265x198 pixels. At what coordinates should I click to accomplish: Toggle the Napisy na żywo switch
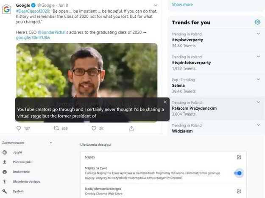point(238,173)
